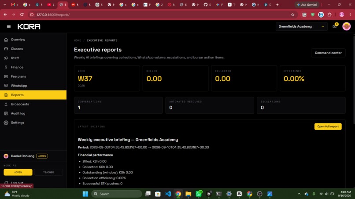This screenshot has width=355, height=199.
Task: Open the Broadcasts page
Action: tap(33, 104)
